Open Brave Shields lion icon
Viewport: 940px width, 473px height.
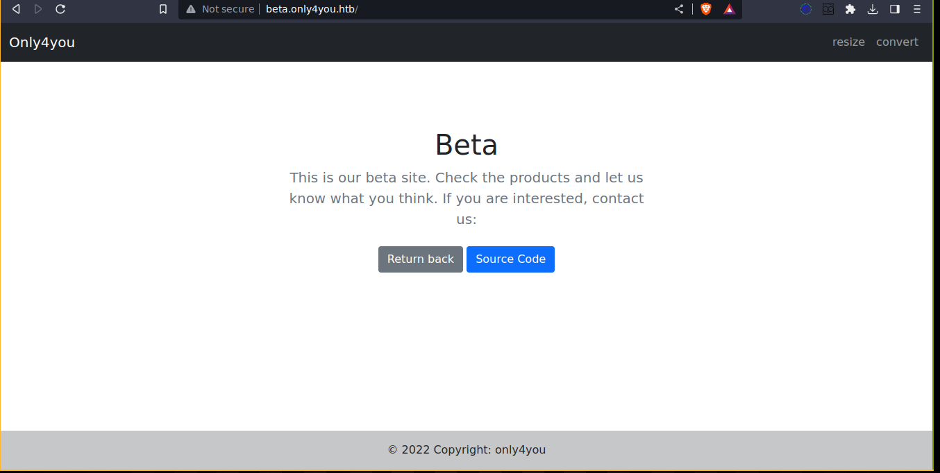pyautogui.click(x=706, y=9)
